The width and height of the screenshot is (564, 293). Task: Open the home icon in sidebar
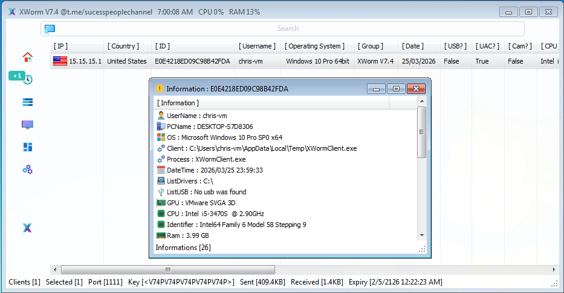tap(28, 57)
